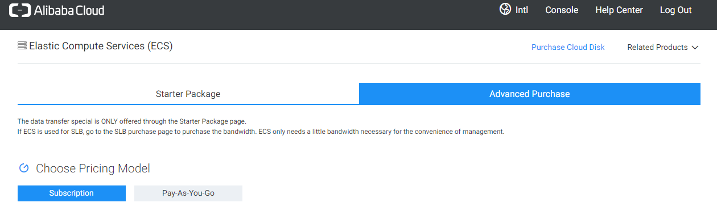Expand the Related Products dropdown
Image resolution: width=717 pixels, height=211 pixels.
[x=663, y=48]
